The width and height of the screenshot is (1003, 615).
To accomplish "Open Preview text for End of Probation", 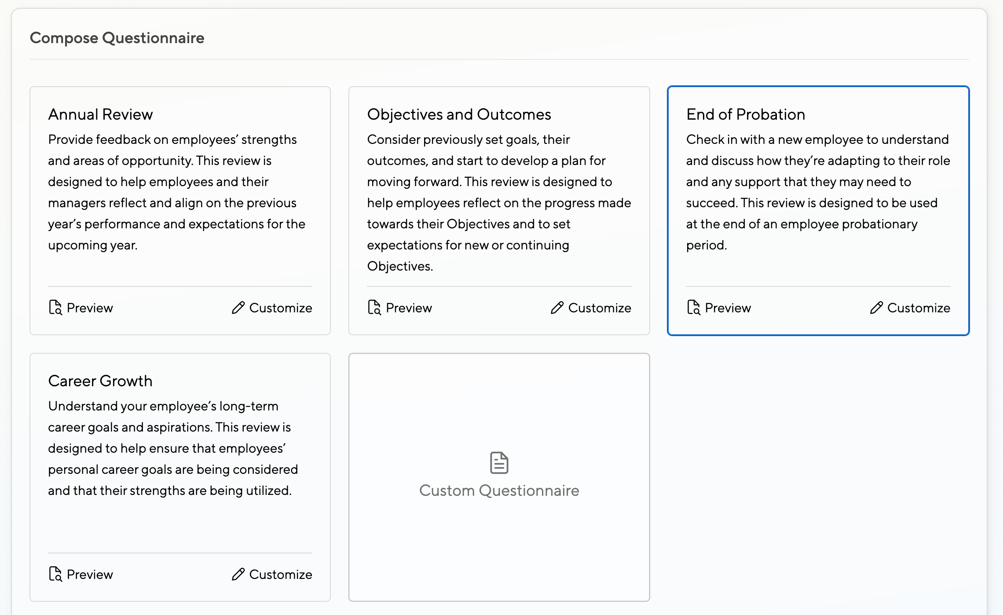I will point(728,308).
